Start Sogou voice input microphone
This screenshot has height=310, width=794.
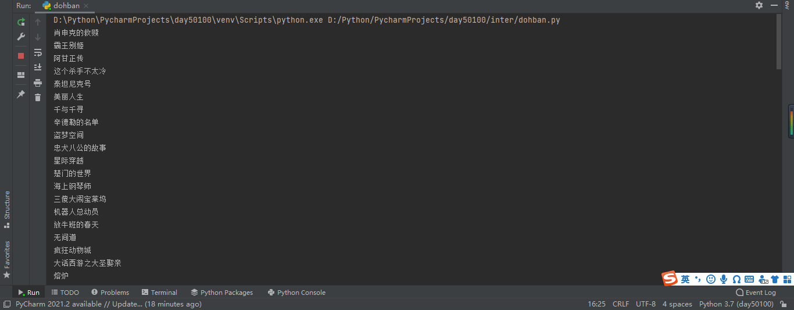(x=724, y=279)
